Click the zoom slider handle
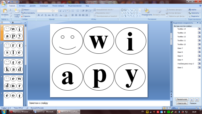The image size is (202, 114). pos(185,108)
